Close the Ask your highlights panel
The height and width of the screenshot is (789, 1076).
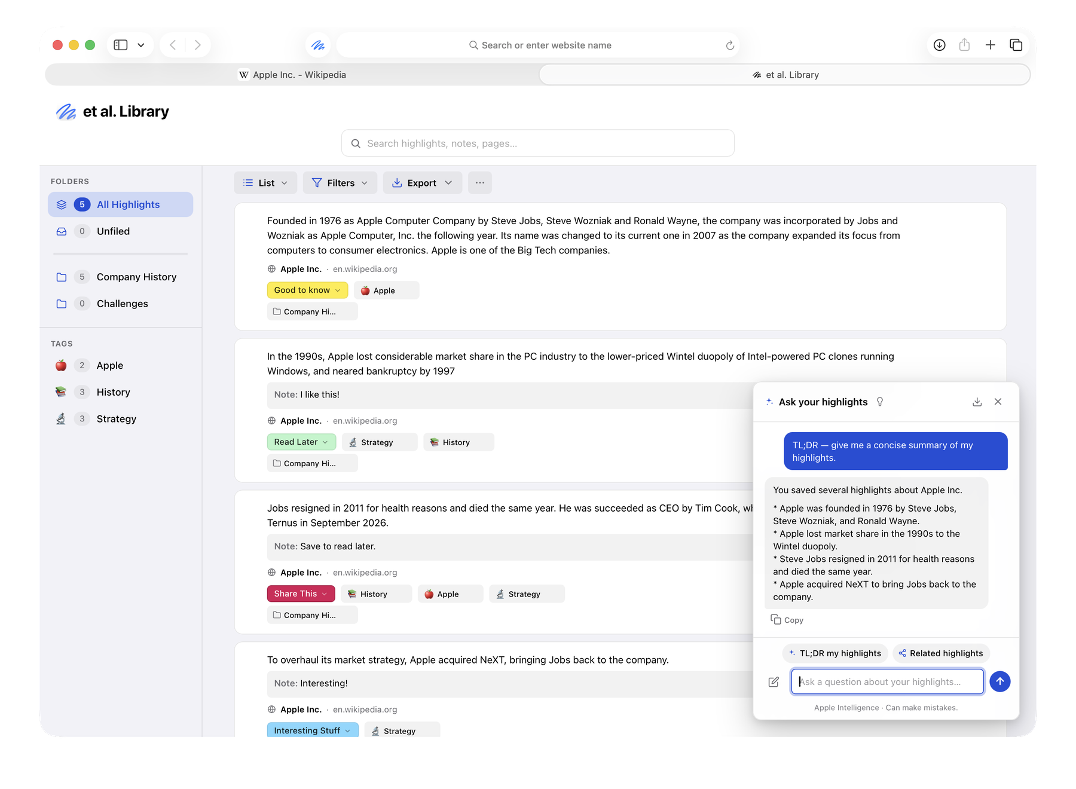click(998, 402)
